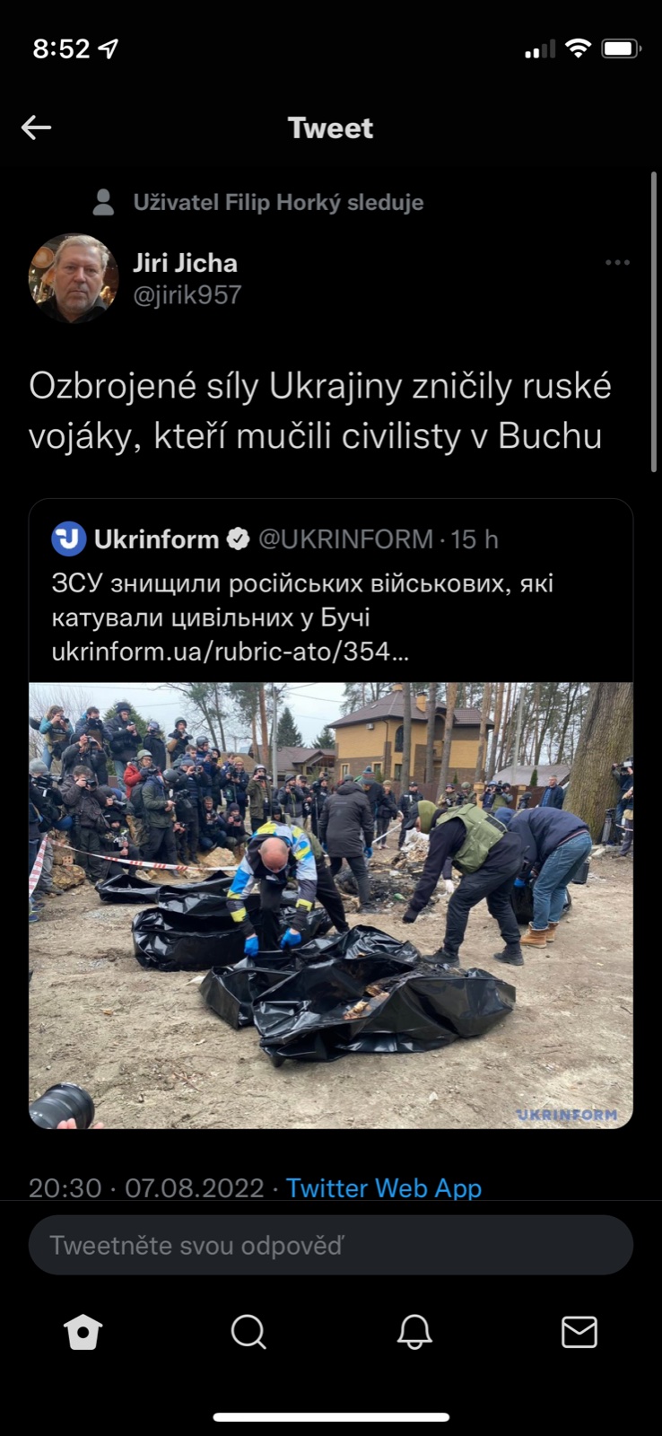Open the Home tab icon
662x1436 pixels.
(83, 1332)
